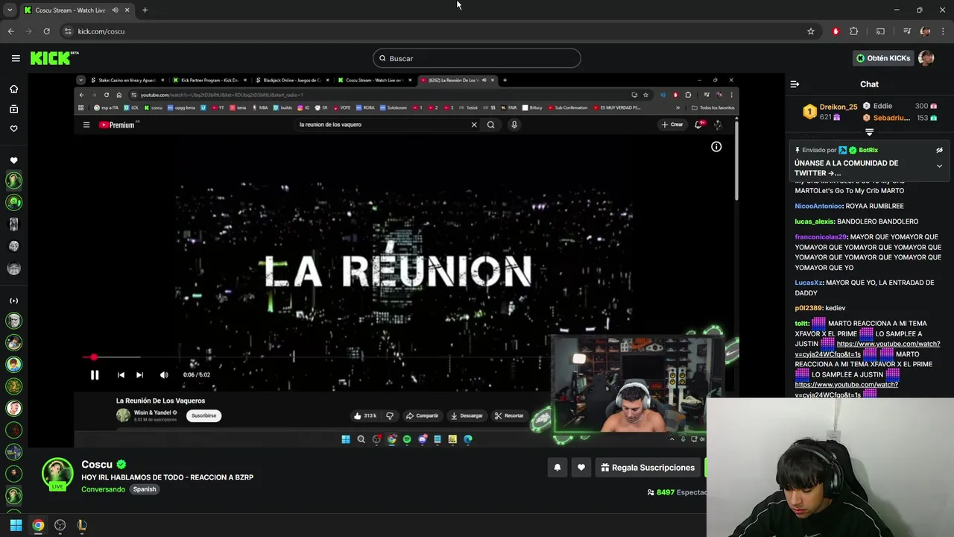Open the Kick hamburger menu
954x537 pixels.
pyautogui.click(x=16, y=58)
